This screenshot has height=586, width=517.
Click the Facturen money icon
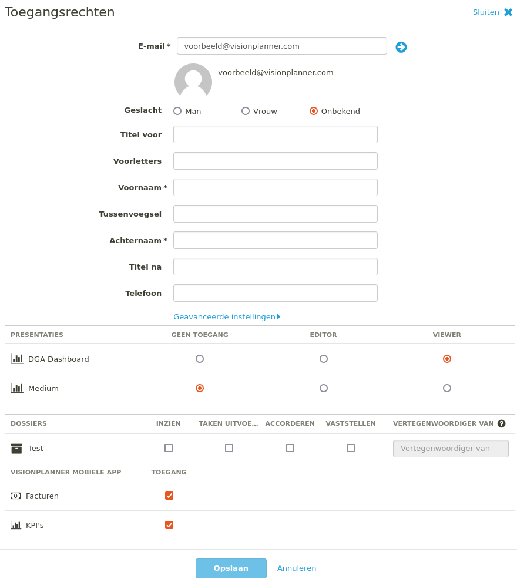tap(16, 496)
